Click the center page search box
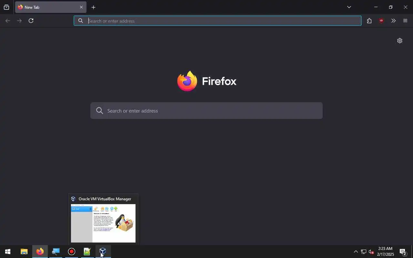The height and width of the screenshot is (258, 413). (x=206, y=111)
